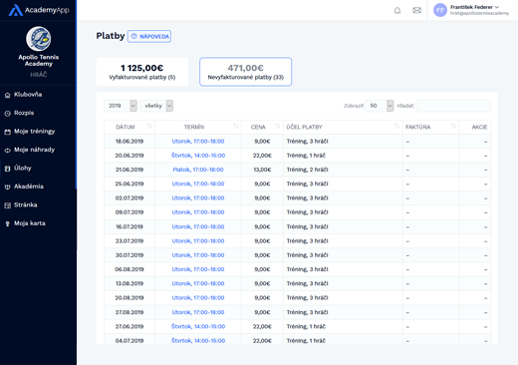Show Nevyfakturované platby card
The width and height of the screenshot is (518, 365).
[246, 72]
